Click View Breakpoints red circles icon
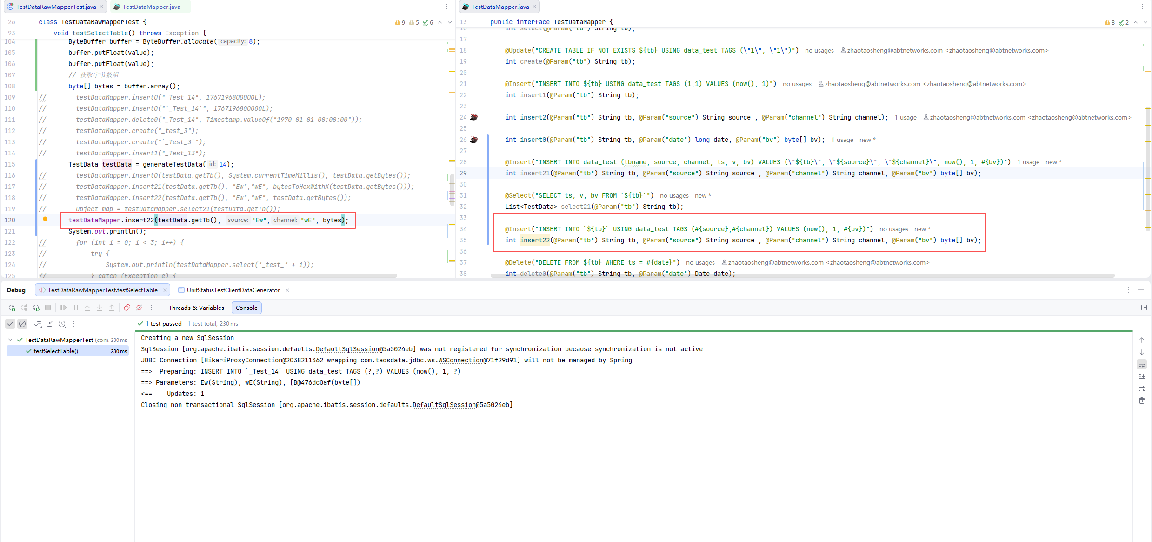 [127, 308]
